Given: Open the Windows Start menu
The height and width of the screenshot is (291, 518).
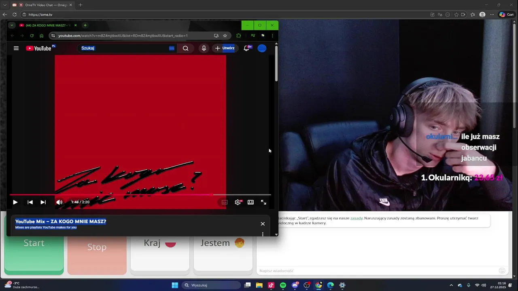Looking at the screenshot, I should pos(175,285).
